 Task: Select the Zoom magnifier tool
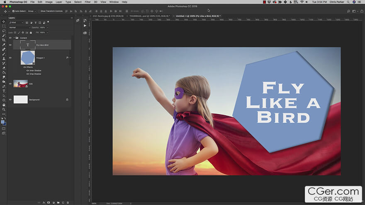point(4,109)
